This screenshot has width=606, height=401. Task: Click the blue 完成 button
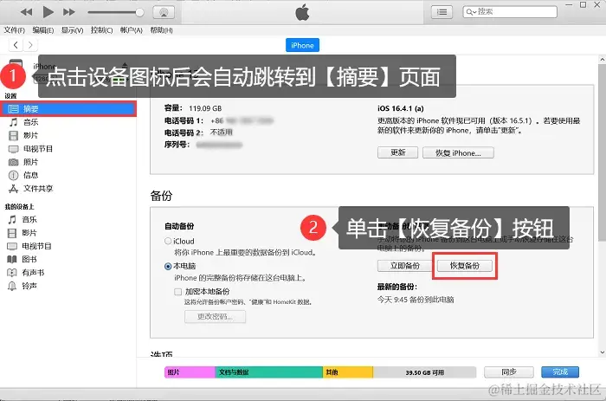[x=560, y=372]
